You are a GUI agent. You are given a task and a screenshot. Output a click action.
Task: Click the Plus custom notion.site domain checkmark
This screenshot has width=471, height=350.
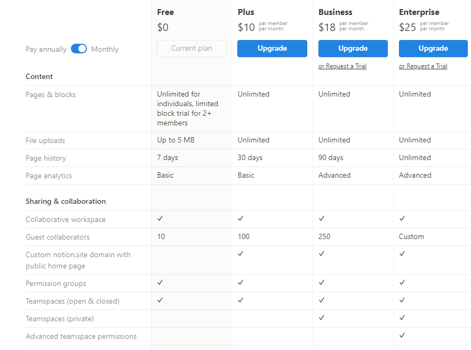240,254
